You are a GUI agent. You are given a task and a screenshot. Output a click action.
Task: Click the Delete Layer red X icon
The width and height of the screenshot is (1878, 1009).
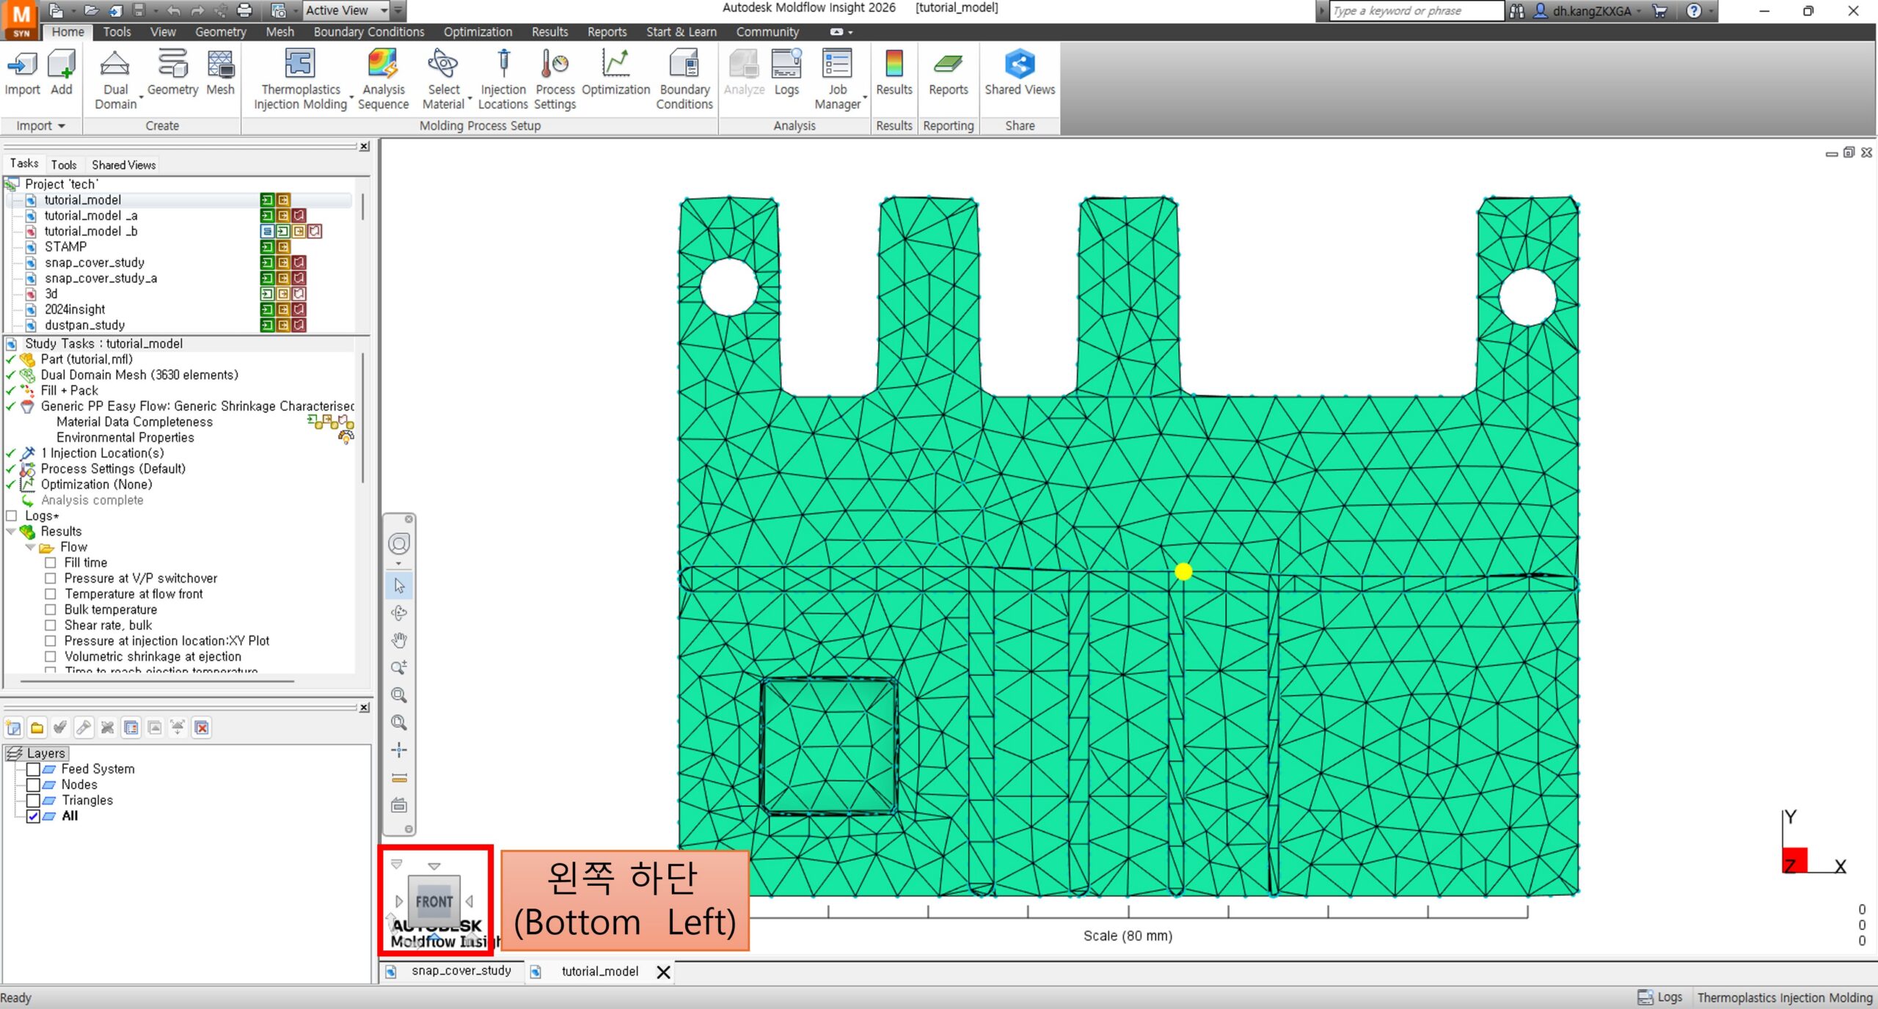click(x=202, y=727)
